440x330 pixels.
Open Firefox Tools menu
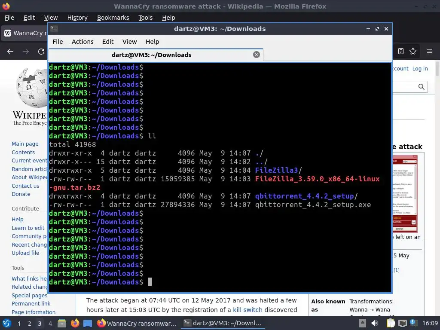coord(145,18)
